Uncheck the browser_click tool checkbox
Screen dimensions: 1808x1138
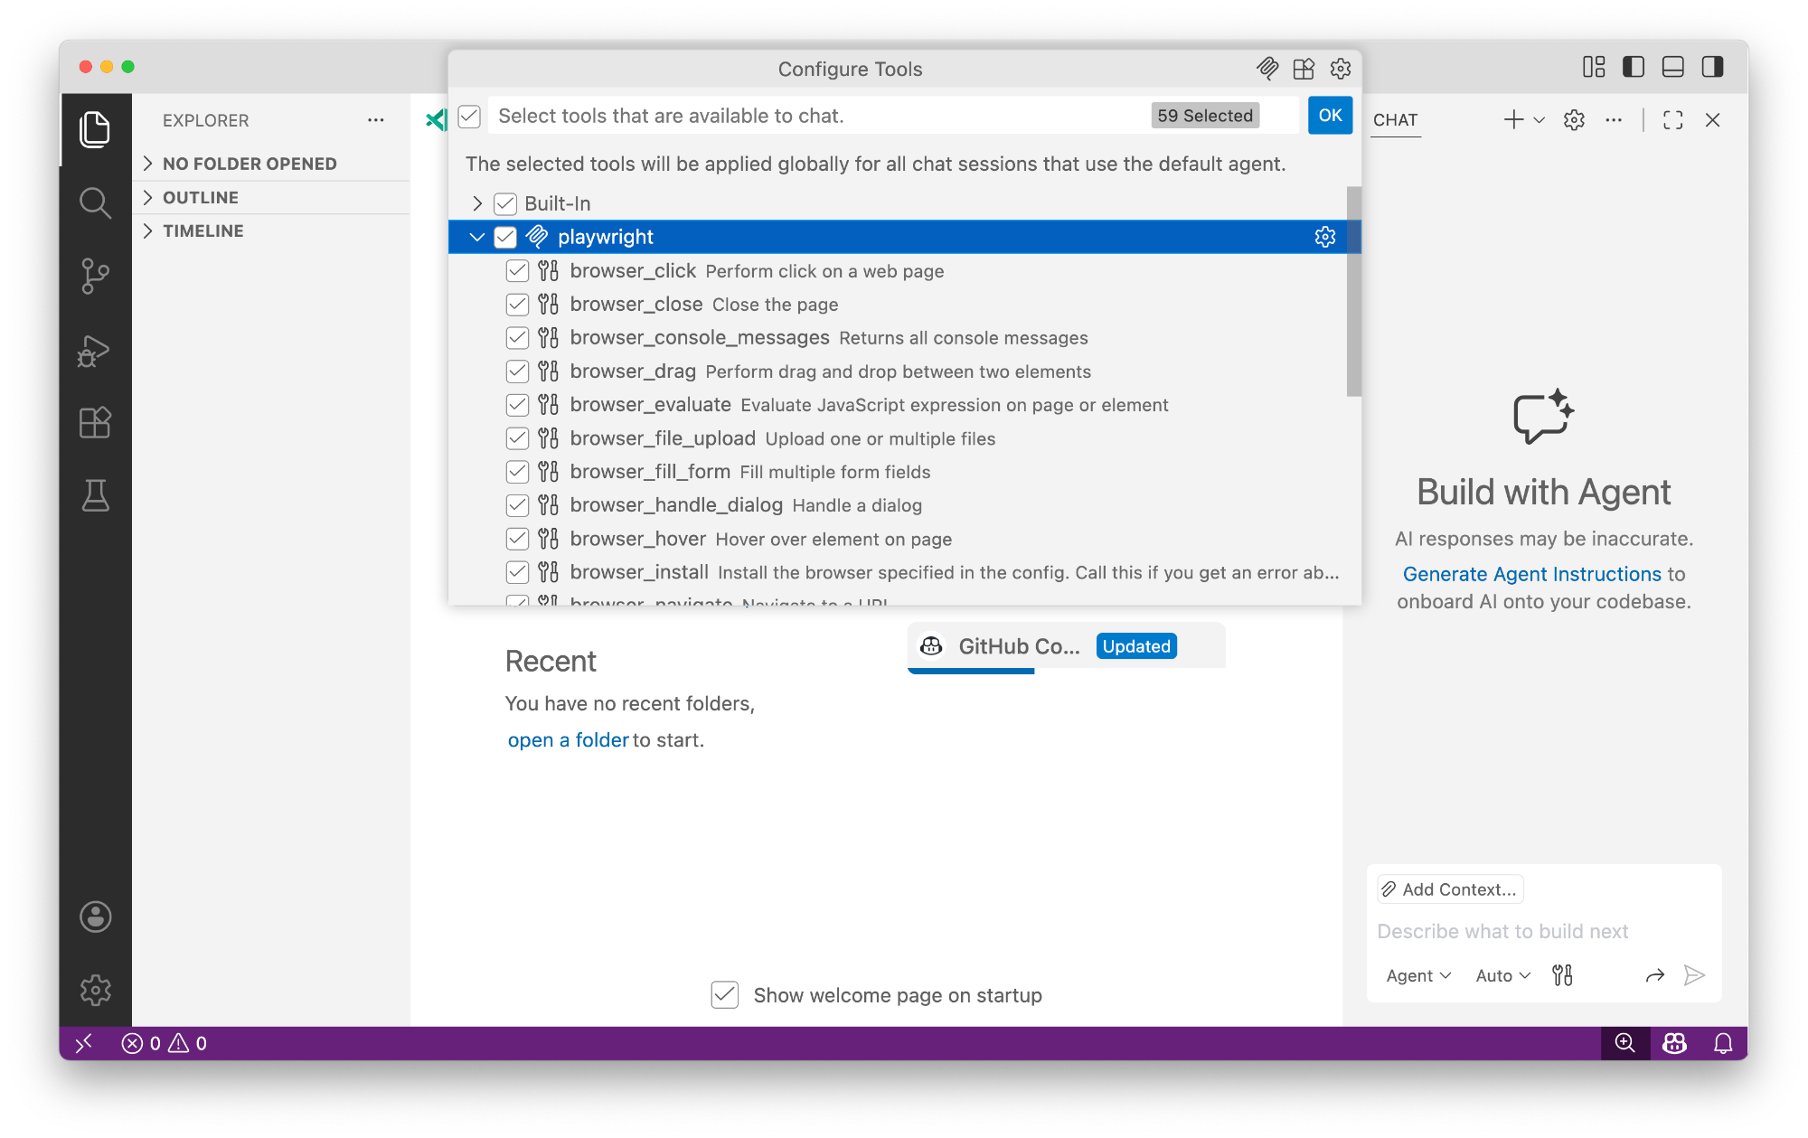(x=517, y=271)
